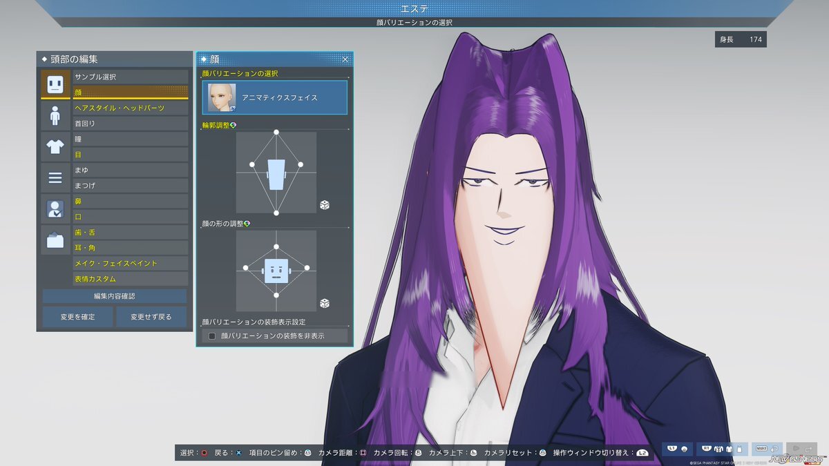Click the 戻る cross button hint

point(227,453)
